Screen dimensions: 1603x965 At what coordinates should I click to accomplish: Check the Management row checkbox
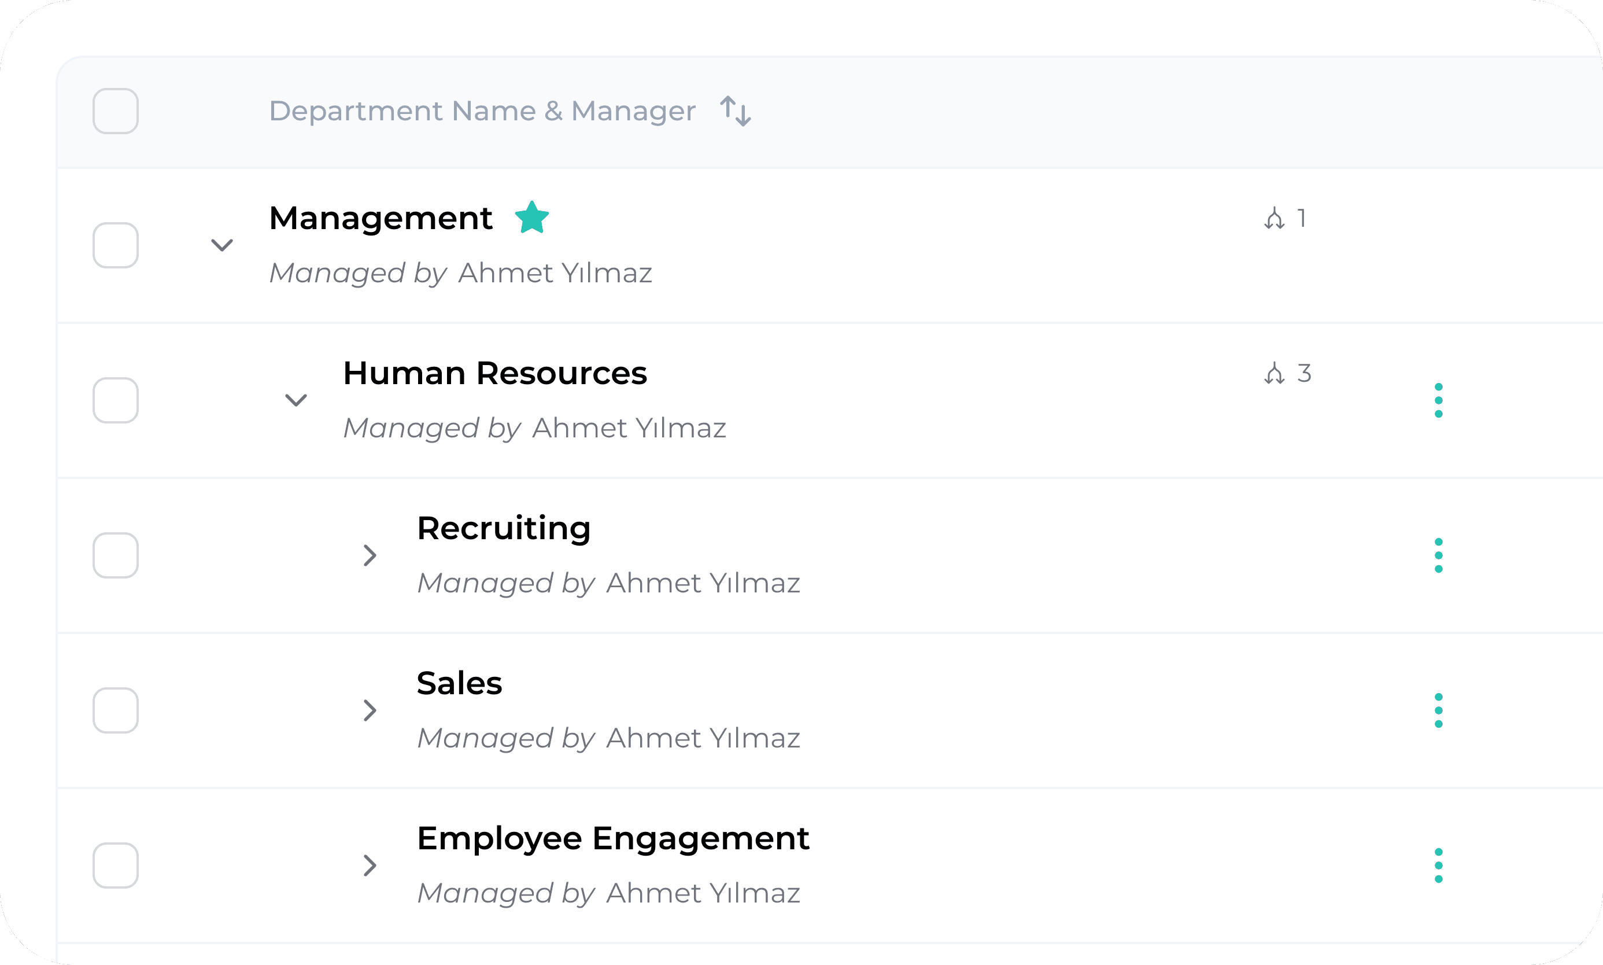116,245
